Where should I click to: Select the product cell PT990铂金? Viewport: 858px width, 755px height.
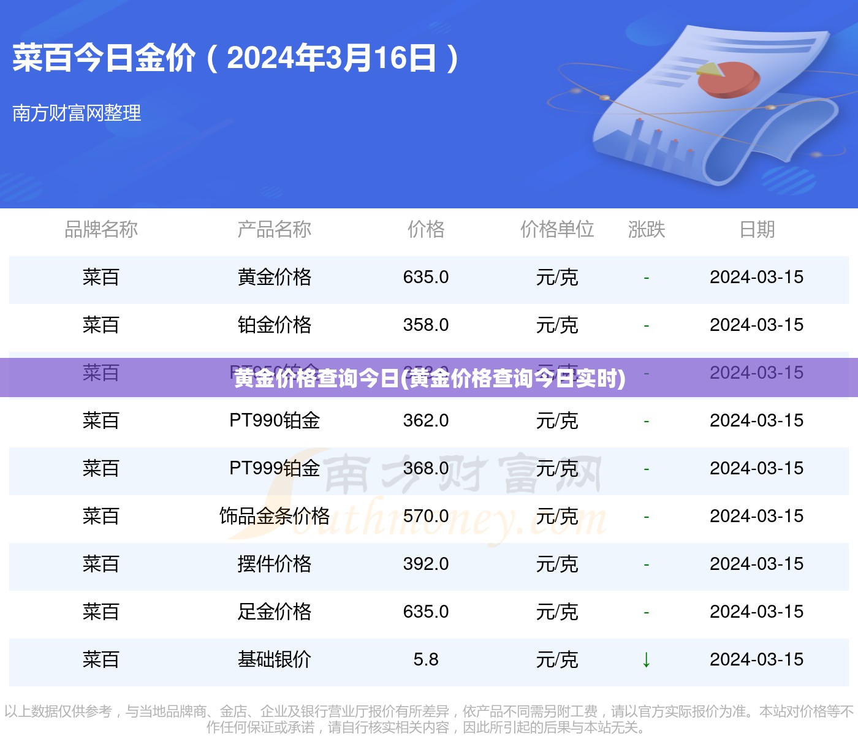pyautogui.click(x=275, y=420)
